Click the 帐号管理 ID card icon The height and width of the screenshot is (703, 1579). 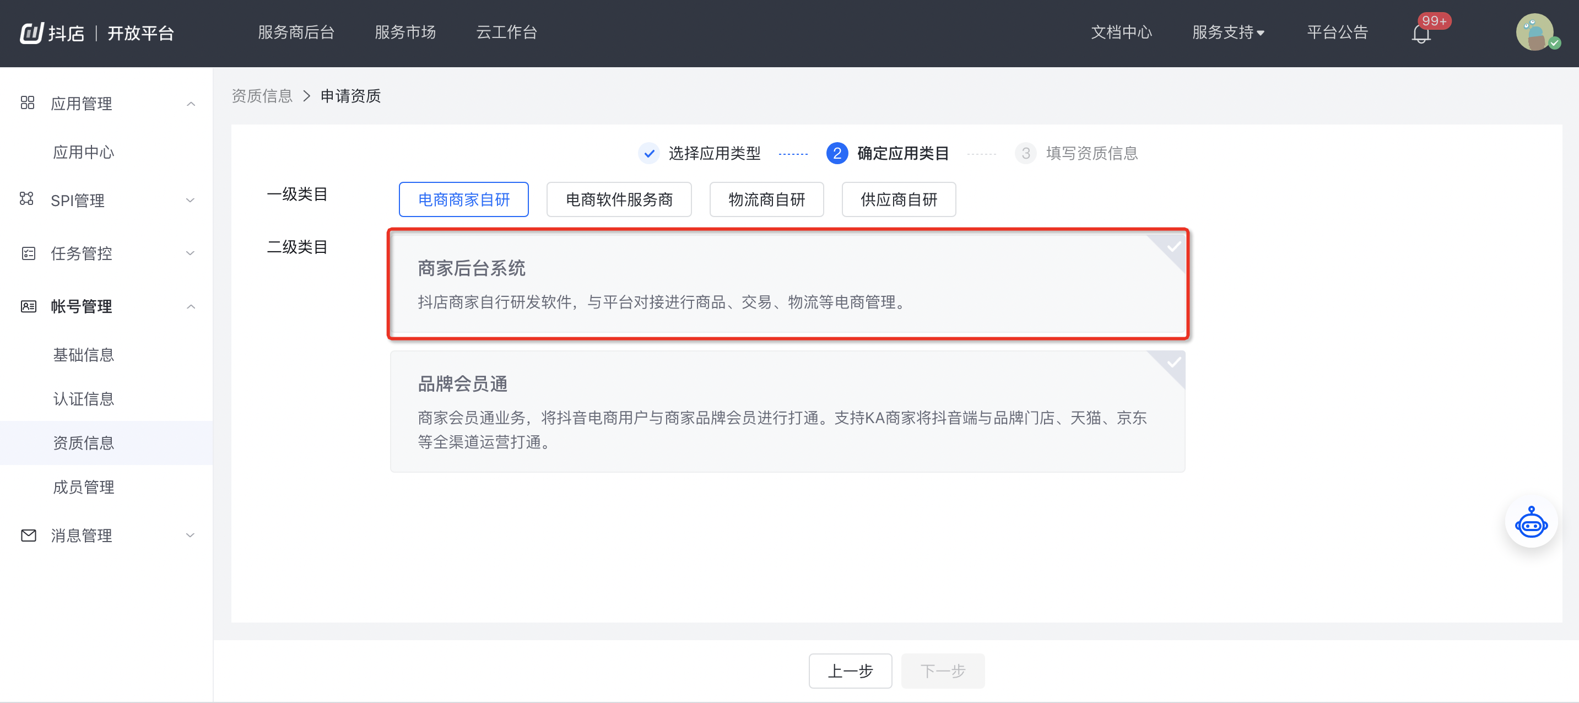point(28,306)
